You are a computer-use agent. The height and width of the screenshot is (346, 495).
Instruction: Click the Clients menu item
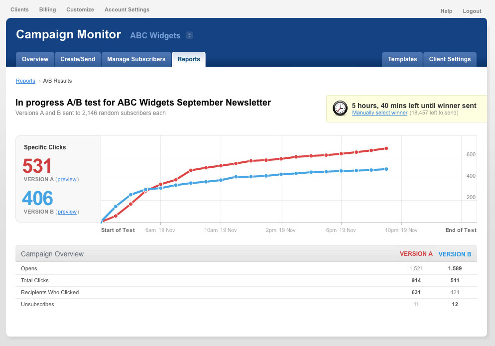pyautogui.click(x=19, y=9)
